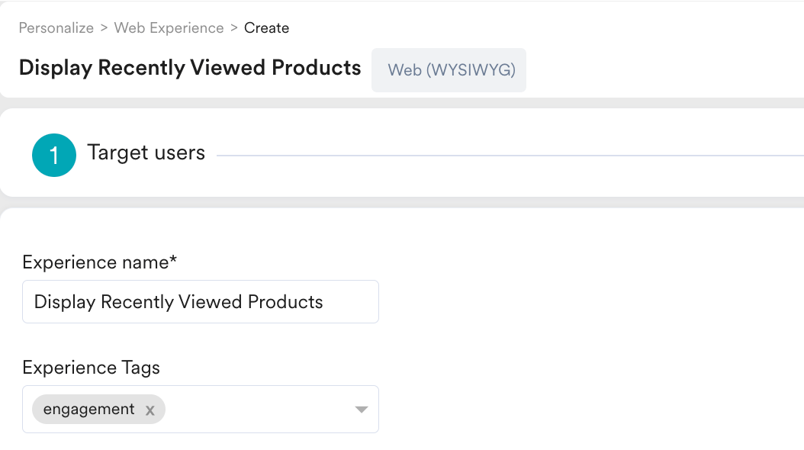804x450 pixels.
Task: Go to Personalize in the breadcrumb
Action: pyautogui.click(x=56, y=27)
